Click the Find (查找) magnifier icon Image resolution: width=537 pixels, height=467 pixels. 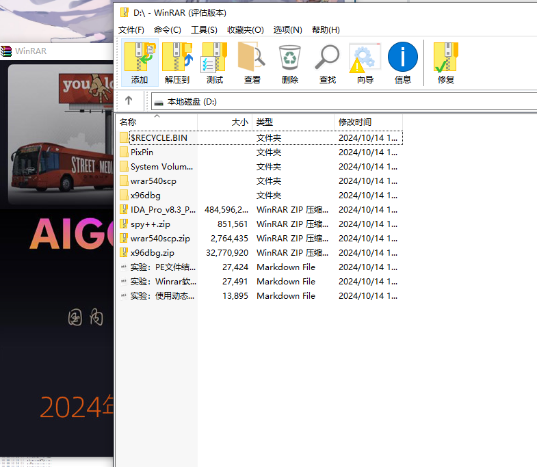click(x=328, y=62)
